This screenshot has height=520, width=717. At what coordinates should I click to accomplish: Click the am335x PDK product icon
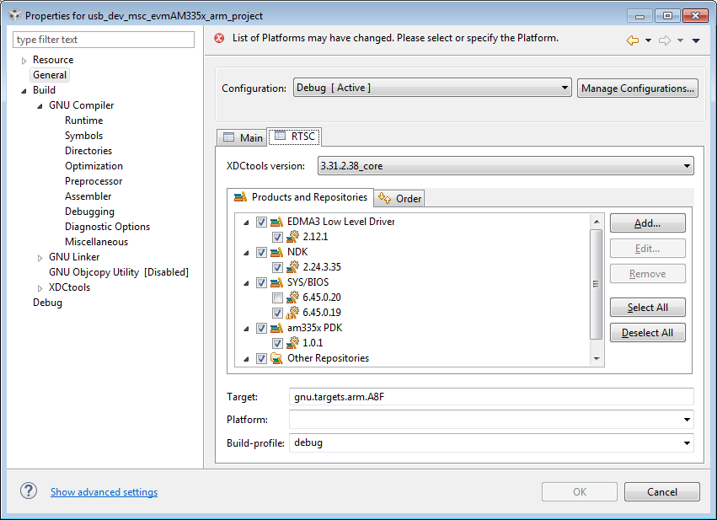276,328
